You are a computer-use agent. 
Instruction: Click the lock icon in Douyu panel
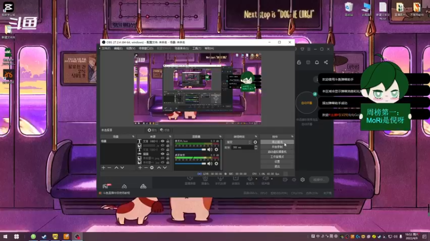(299, 62)
